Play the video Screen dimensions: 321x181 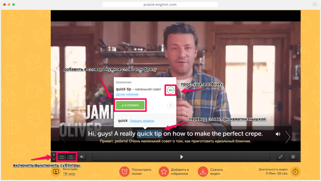[181, 157]
